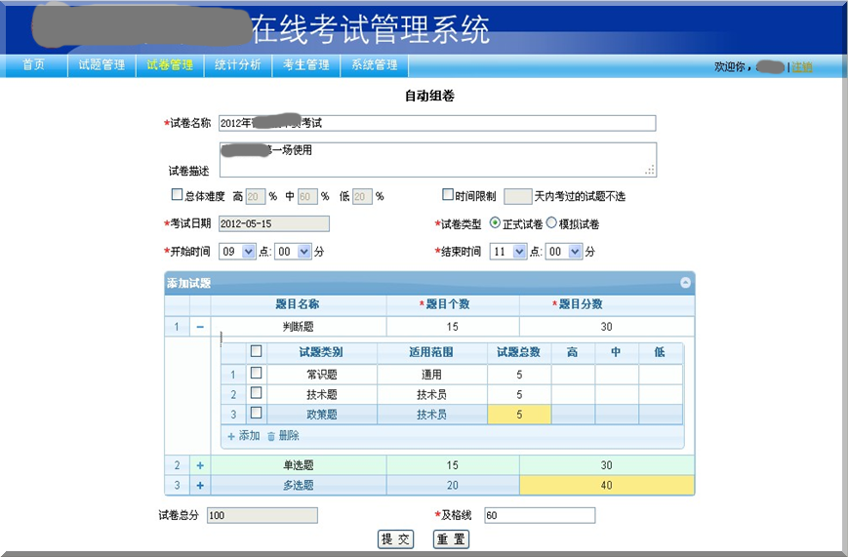Tick the 技术题 row checkbox

256,394
